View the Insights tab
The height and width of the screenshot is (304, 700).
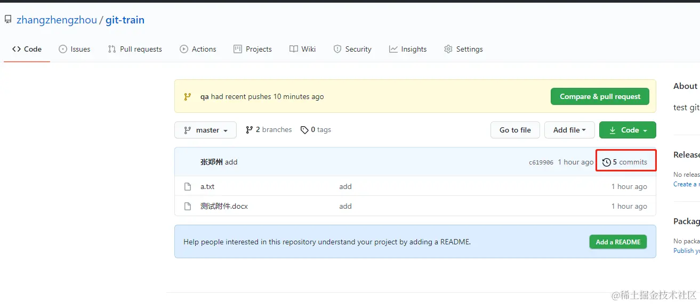coord(408,49)
